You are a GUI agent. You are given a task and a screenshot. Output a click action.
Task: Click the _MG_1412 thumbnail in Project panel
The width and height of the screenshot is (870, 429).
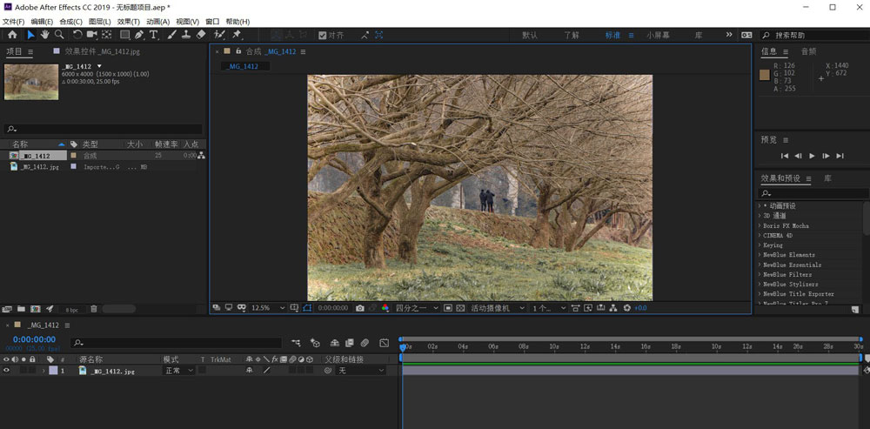coord(31,82)
